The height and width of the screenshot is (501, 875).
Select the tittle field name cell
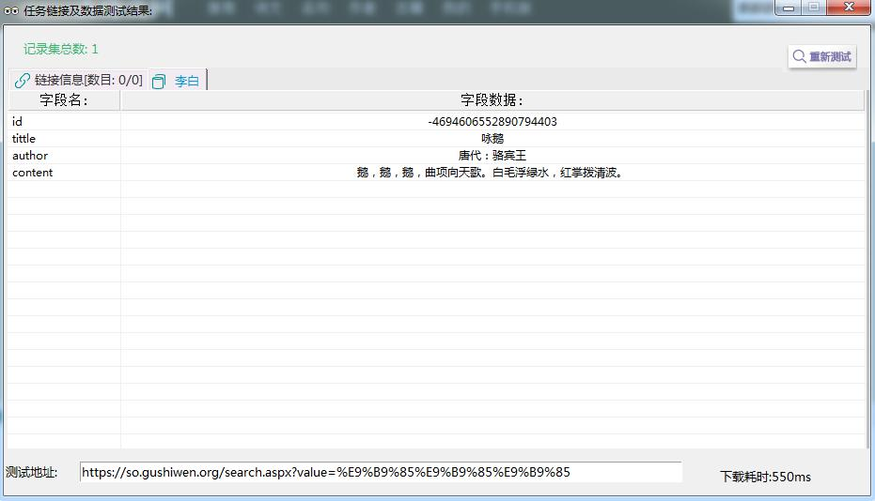point(64,138)
